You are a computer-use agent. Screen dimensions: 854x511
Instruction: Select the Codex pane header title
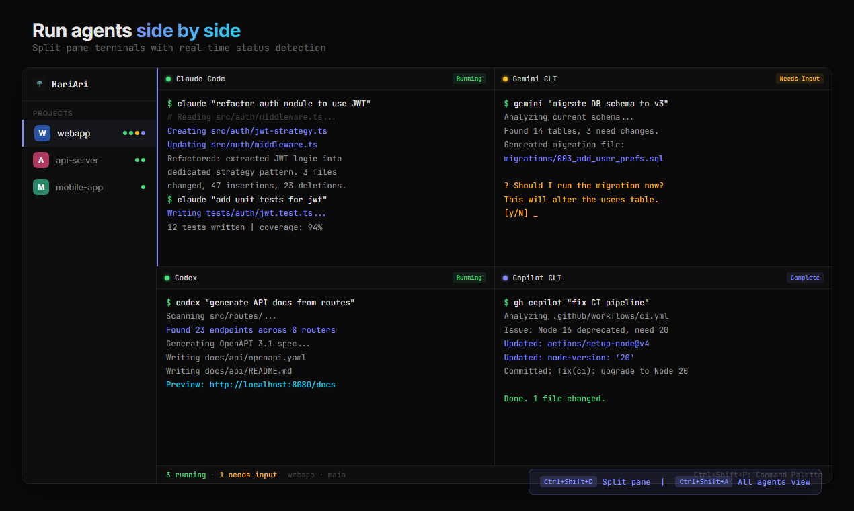click(186, 278)
